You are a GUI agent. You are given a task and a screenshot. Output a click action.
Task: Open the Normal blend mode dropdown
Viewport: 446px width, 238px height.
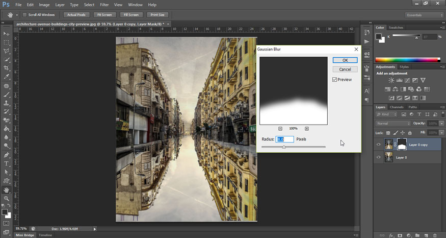pos(393,124)
